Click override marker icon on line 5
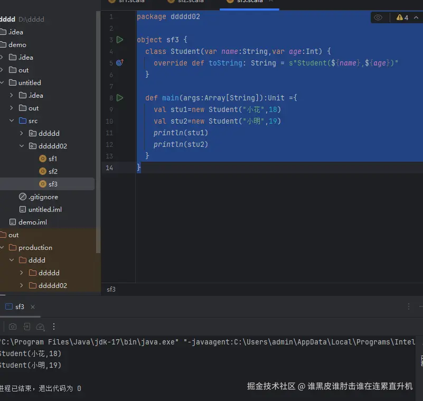The width and height of the screenshot is (423, 401). (x=120, y=62)
